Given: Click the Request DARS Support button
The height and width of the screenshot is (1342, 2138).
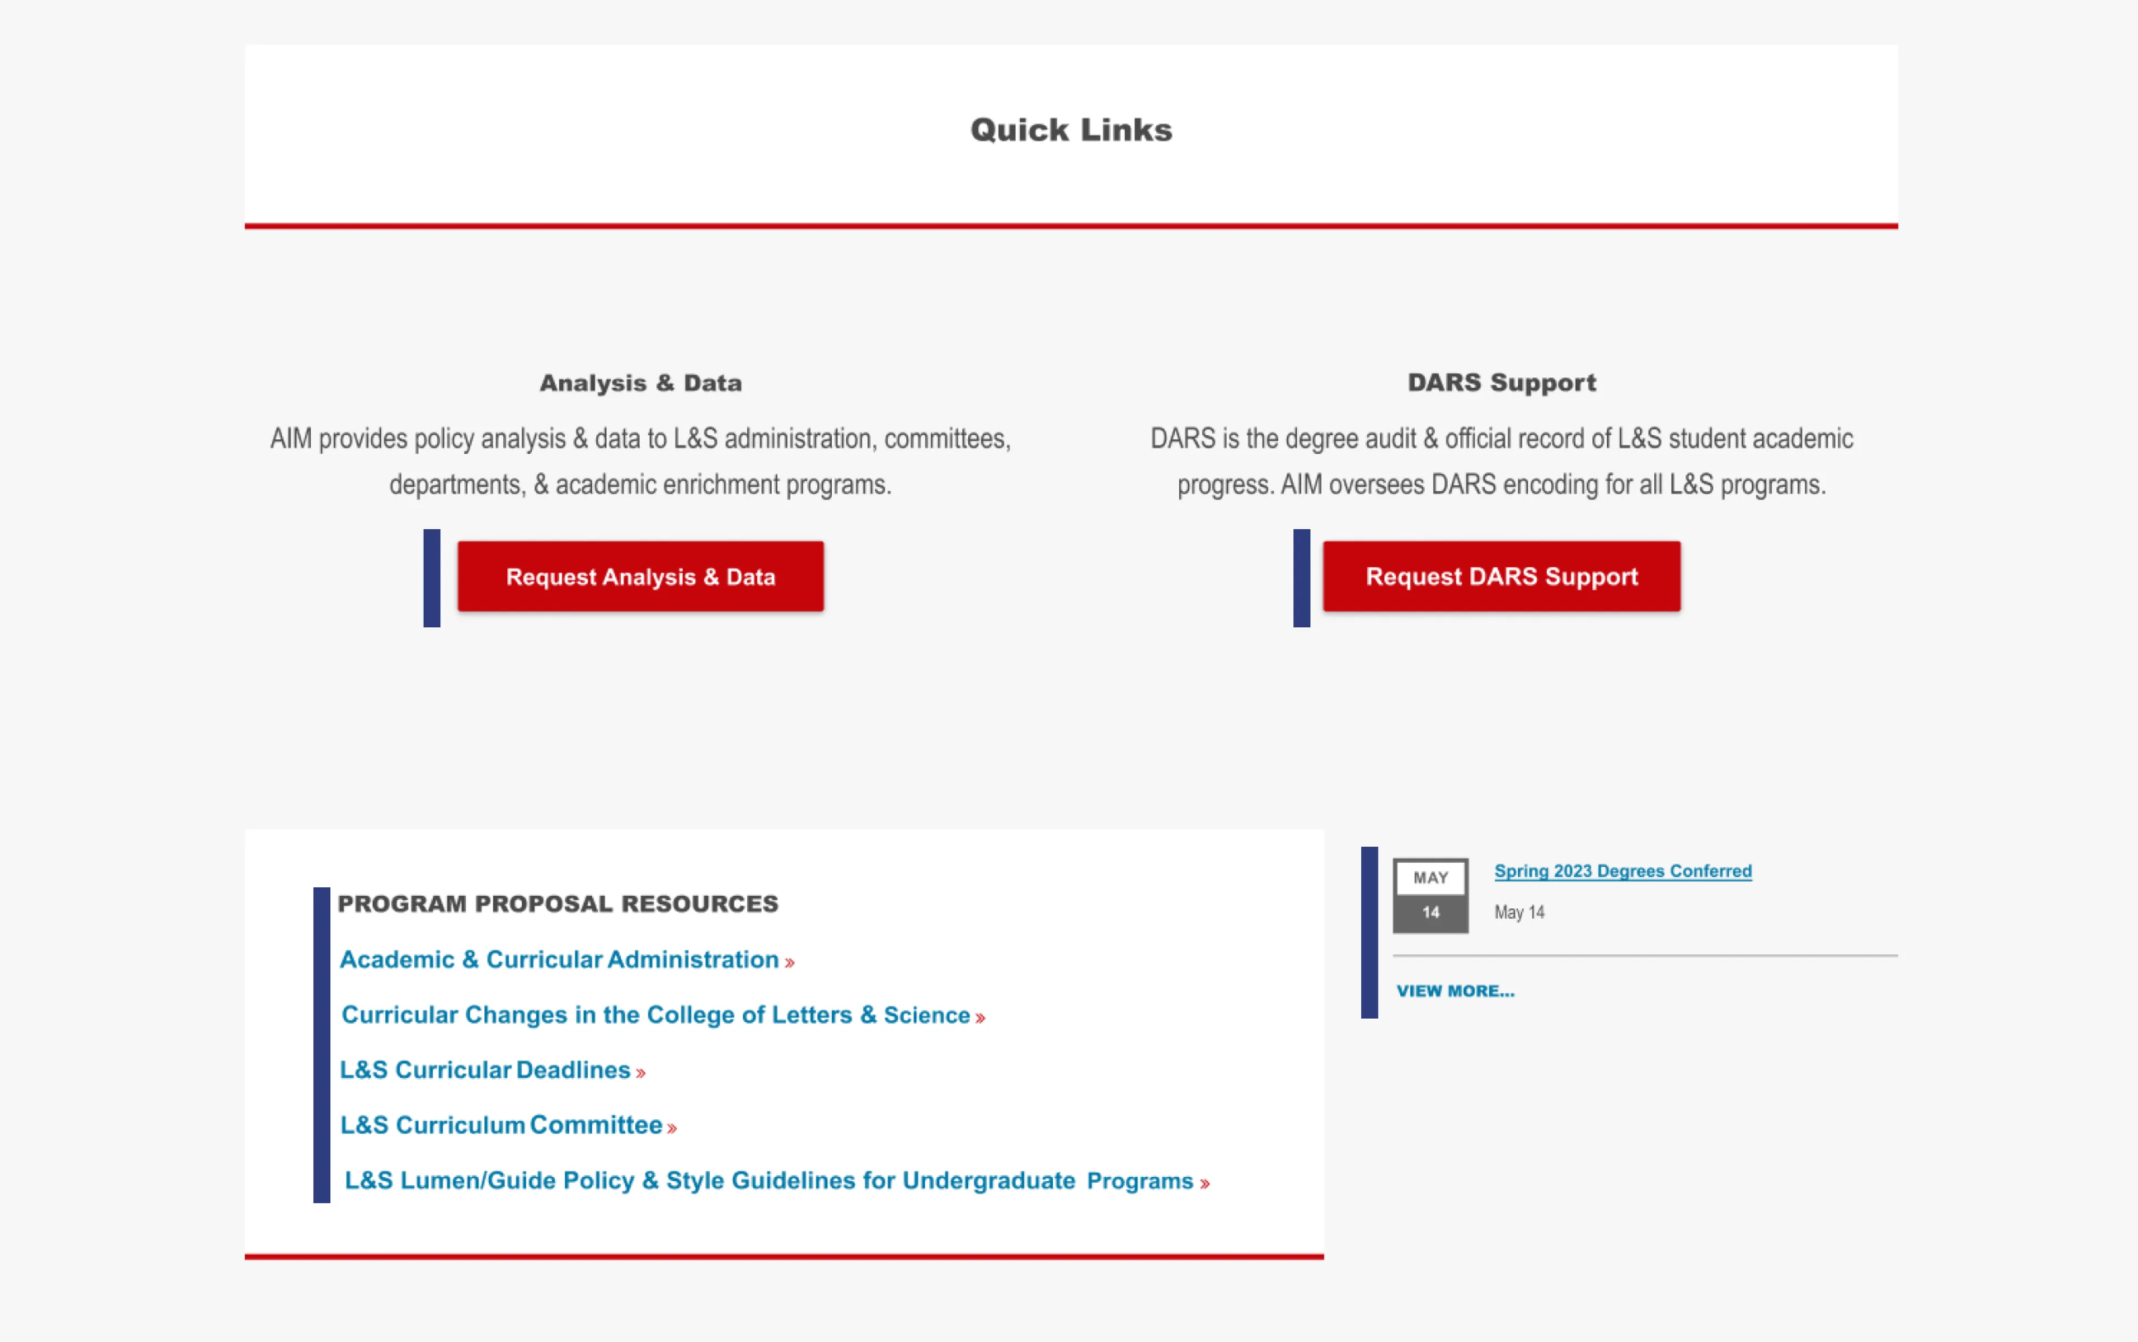Looking at the screenshot, I should [1502, 577].
